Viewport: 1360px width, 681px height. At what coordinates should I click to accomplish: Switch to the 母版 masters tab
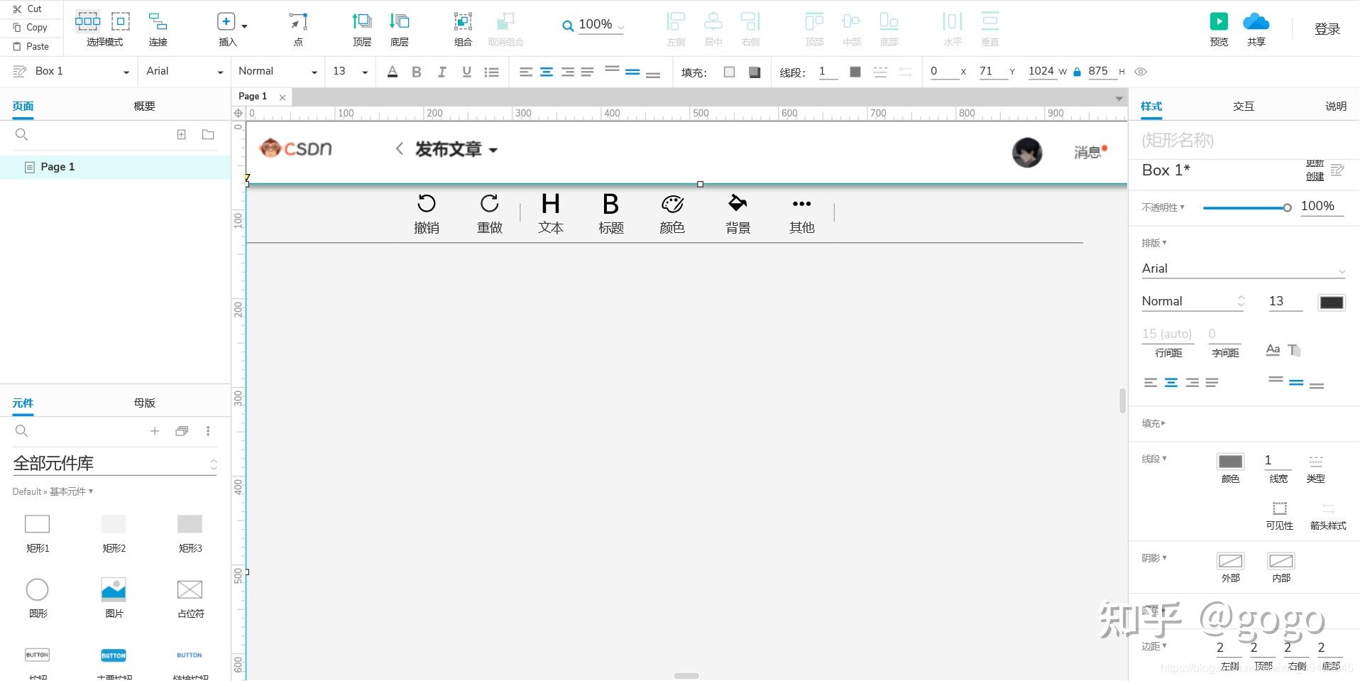[144, 403]
